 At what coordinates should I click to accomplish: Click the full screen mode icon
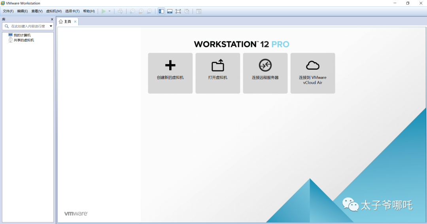[178, 11]
